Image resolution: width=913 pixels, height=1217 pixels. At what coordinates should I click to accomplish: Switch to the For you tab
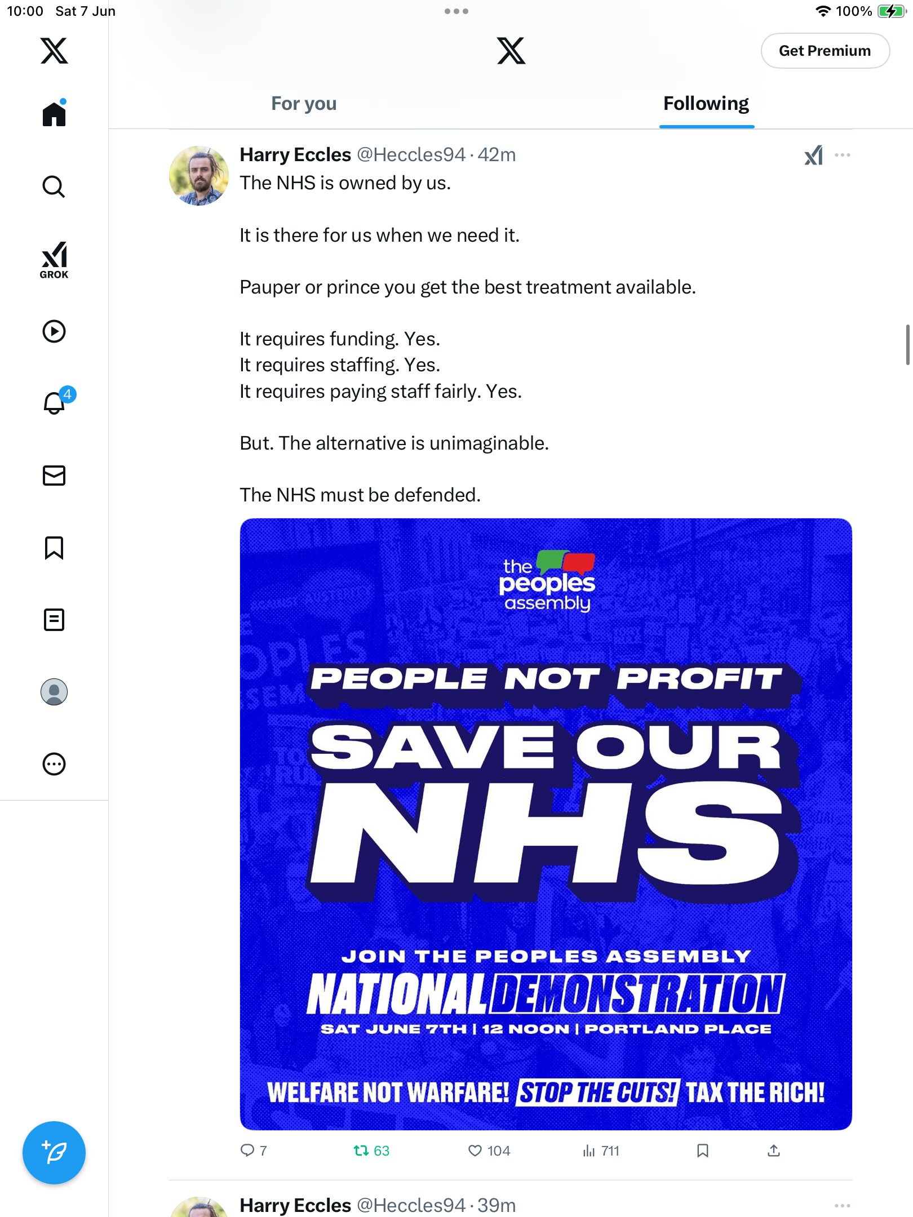tap(304, 104)
